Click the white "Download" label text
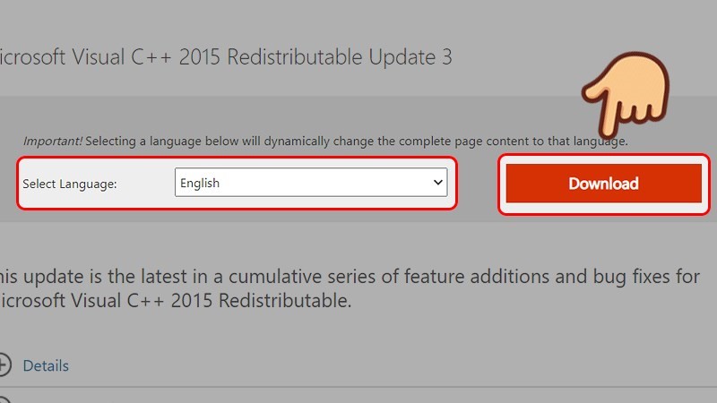717x403 pixels. click(603, 184)
